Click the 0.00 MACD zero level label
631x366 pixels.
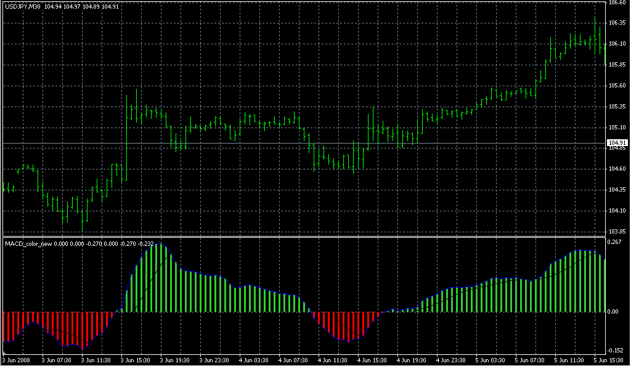pos(614,312)
